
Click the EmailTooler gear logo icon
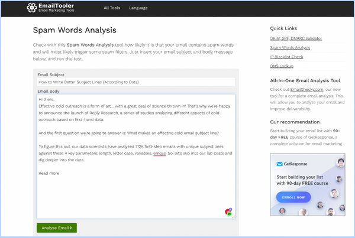32,8
